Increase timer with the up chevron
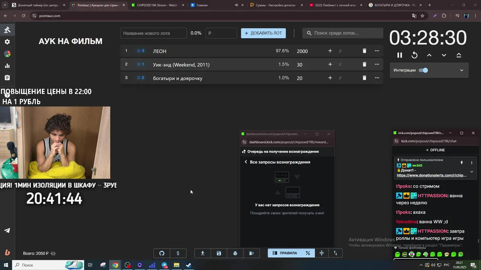This screenshot has width=481, height=270. 429,55
